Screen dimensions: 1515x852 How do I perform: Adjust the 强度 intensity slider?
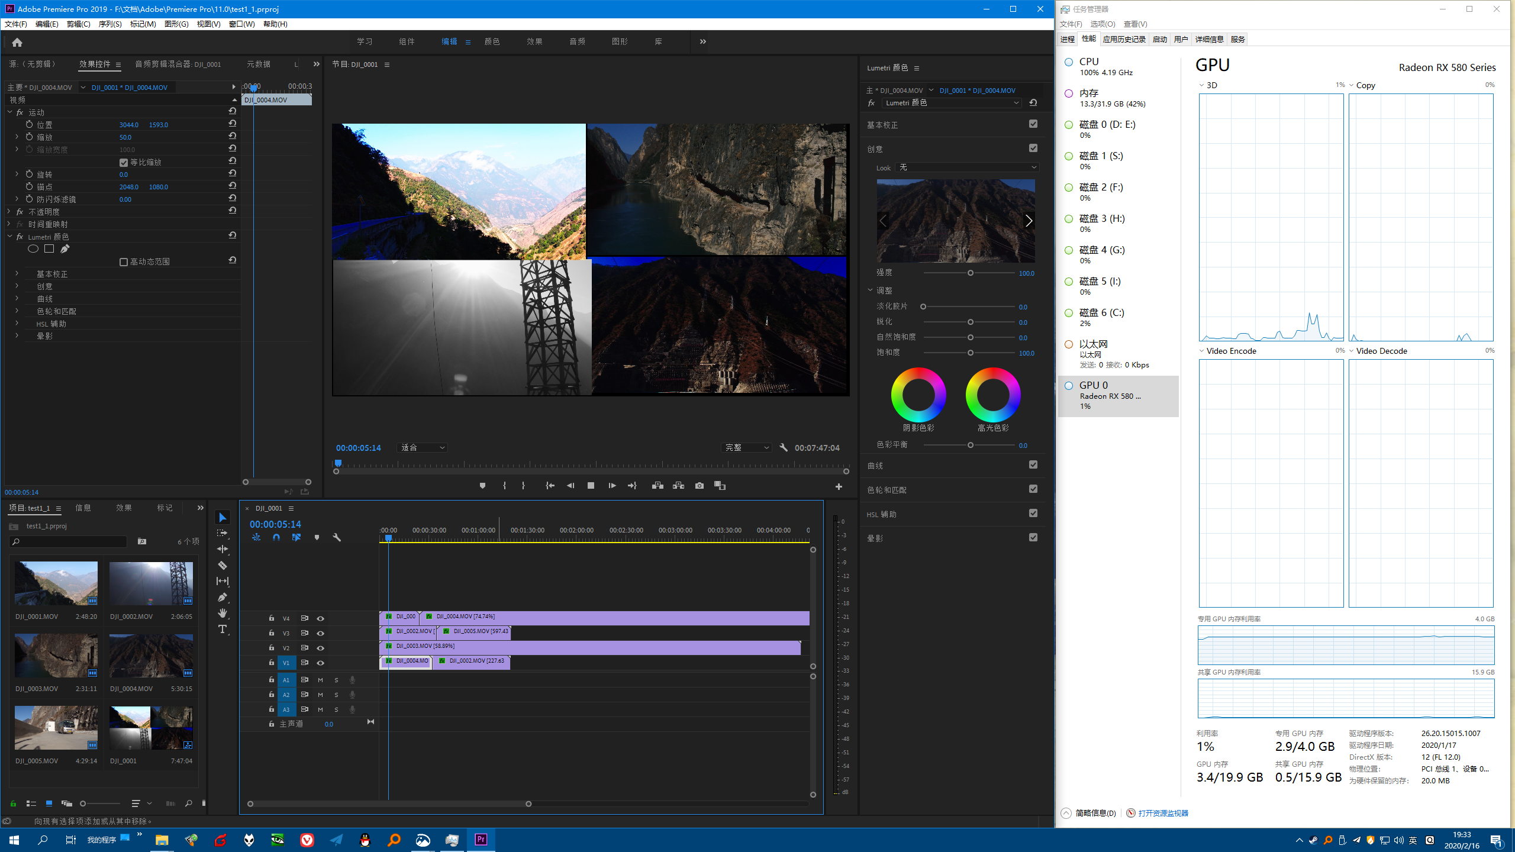pyautogui.click(x=971, y=273)
